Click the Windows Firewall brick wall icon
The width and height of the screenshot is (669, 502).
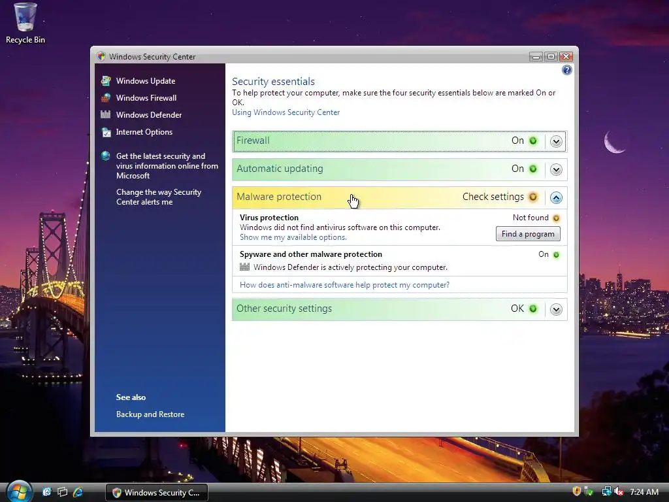point(106,98)
